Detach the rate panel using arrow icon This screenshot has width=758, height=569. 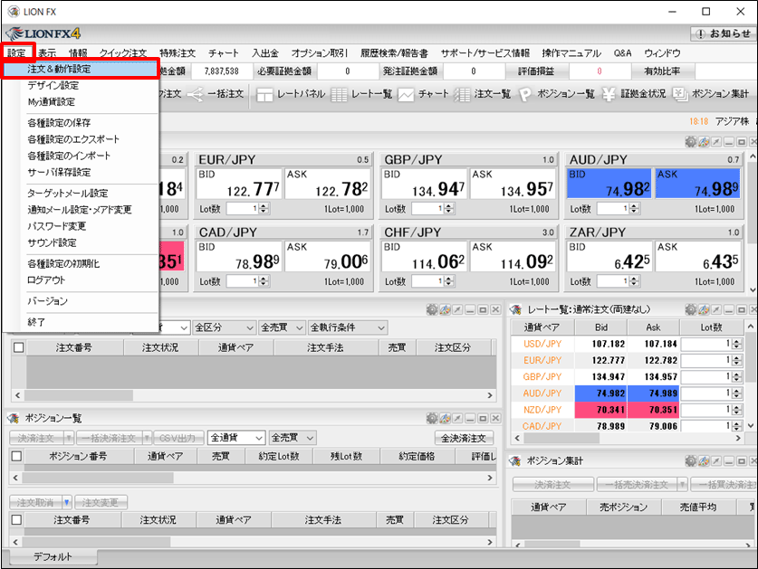716,141
